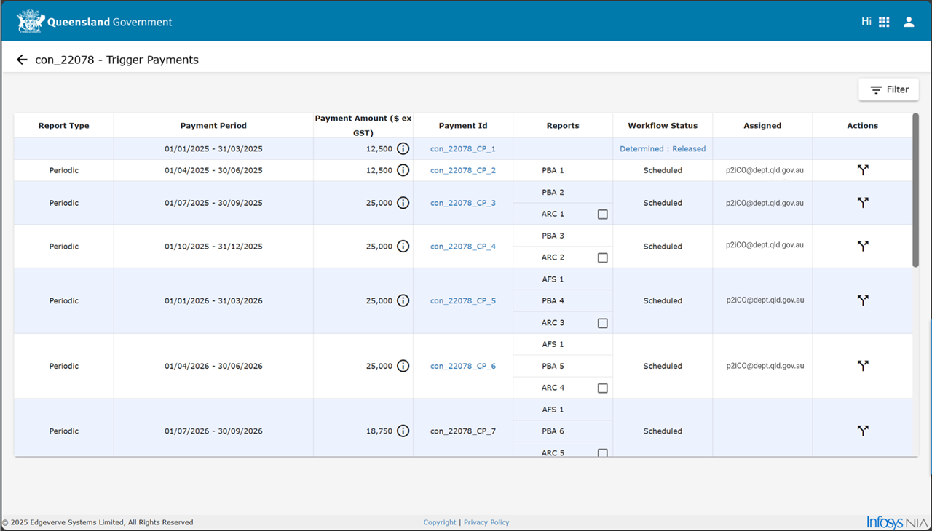Open the con_22078_CP_6 payment link
Viewport: 932px width, 531px height.
point(463,366)
